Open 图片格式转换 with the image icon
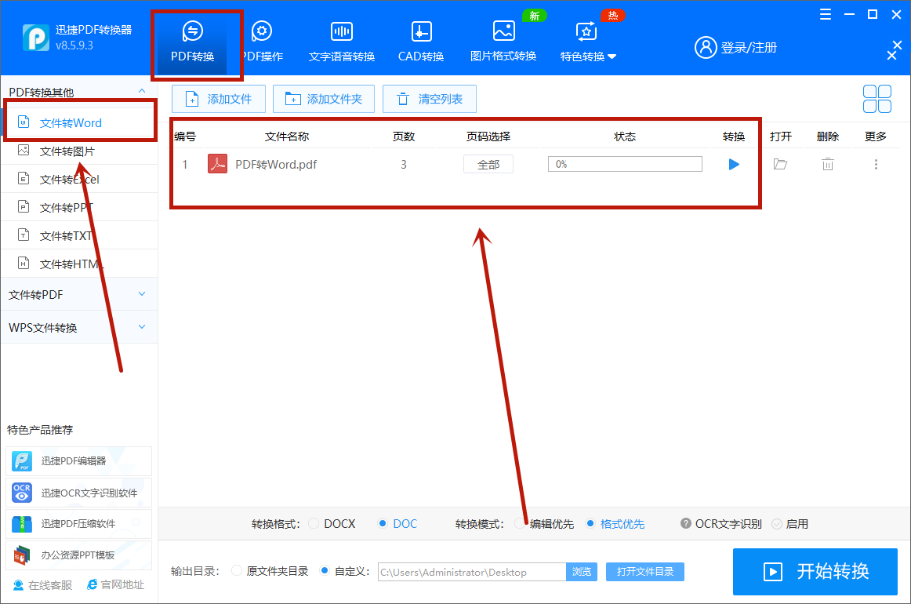The image size is (911, 604). pyautogui.click(x=503, y=39)
